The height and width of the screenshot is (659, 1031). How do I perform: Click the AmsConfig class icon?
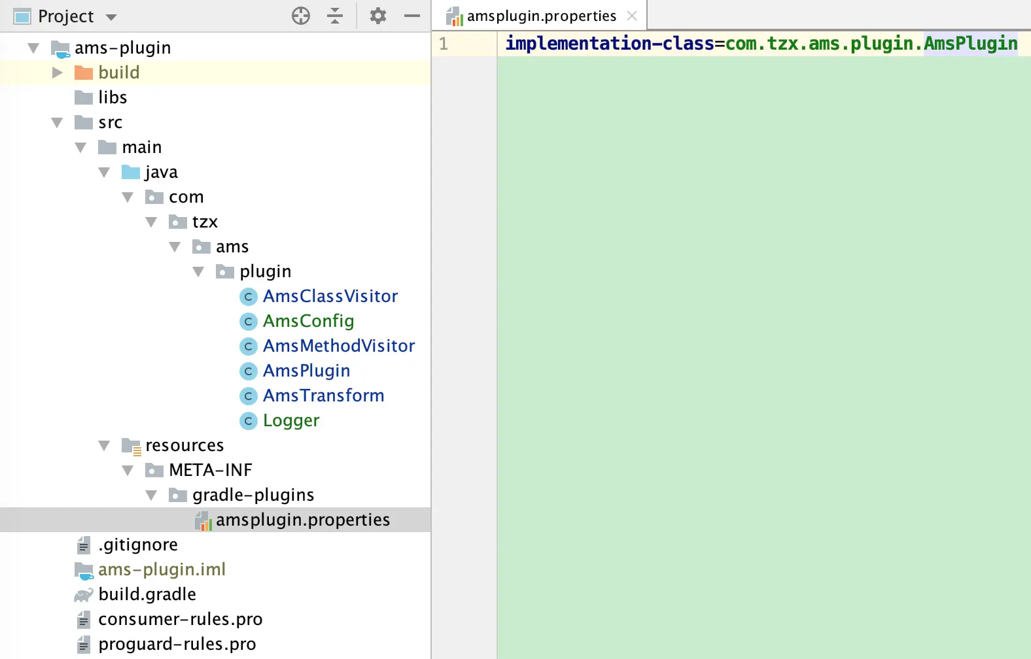pos(249,322)
